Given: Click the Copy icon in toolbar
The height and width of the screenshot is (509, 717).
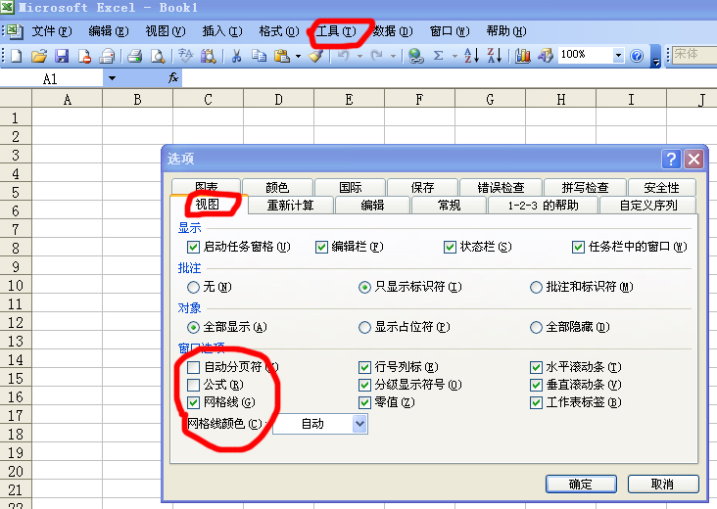Looking at the screenshot, I should tap(259, 56).
